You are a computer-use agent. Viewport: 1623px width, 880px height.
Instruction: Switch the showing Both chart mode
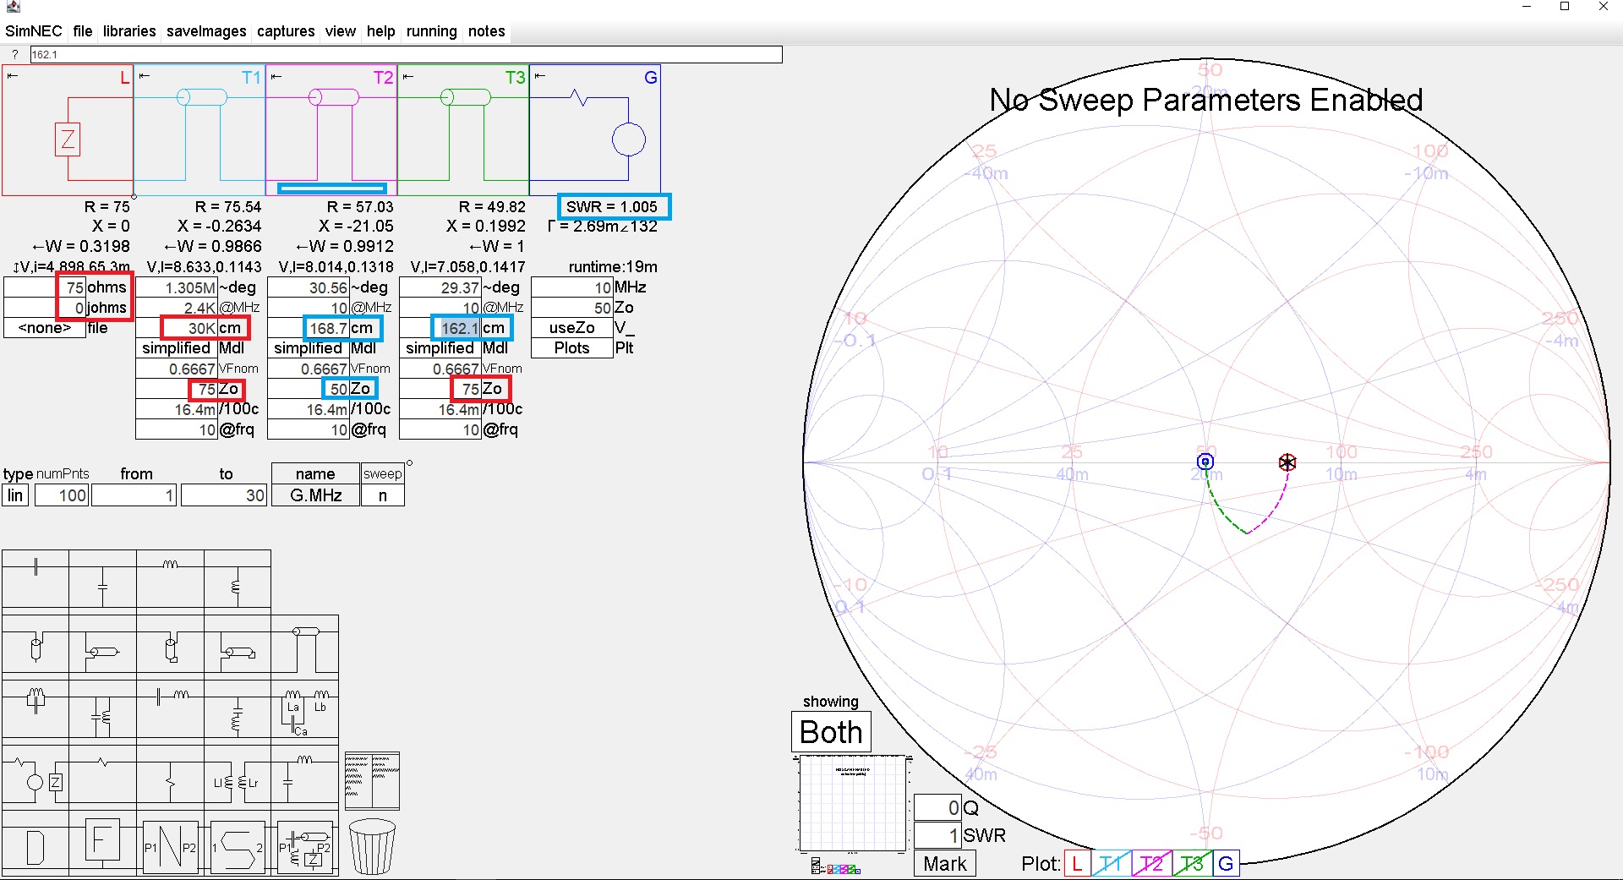831,732
